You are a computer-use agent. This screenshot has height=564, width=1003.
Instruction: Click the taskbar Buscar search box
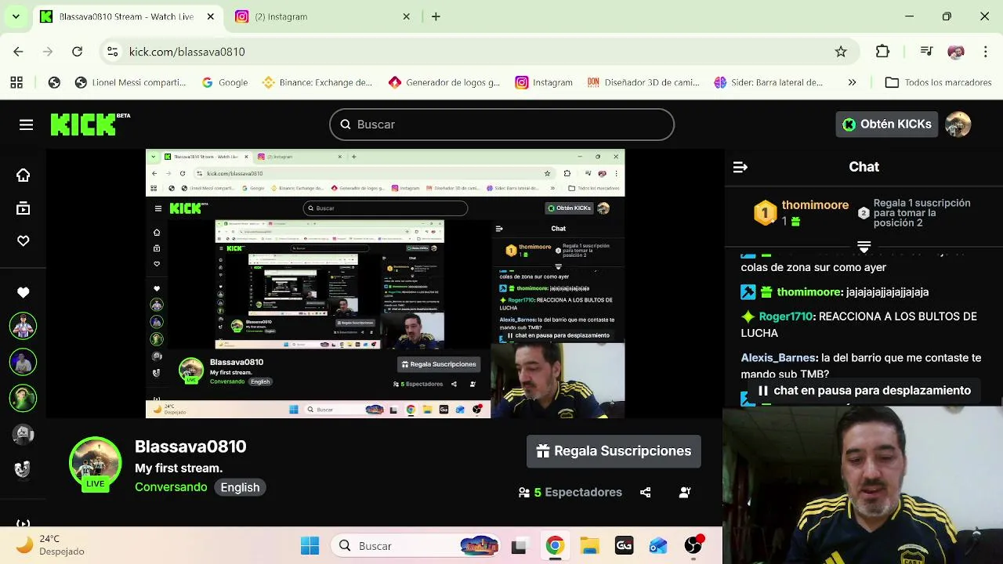pyautogui.click(x=417, y=546)
